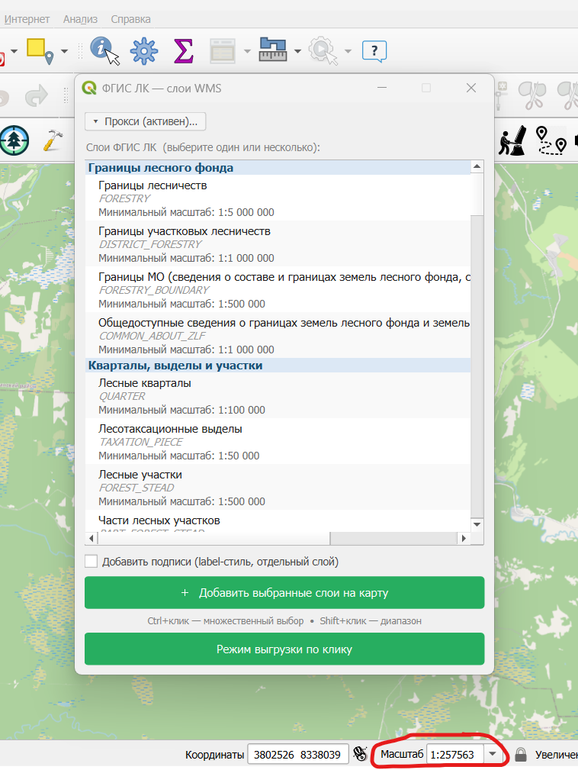Click the layer list horizontal scrollbar thumb
The height and width of the screenshot is (770, 578).
coord(214,538)
